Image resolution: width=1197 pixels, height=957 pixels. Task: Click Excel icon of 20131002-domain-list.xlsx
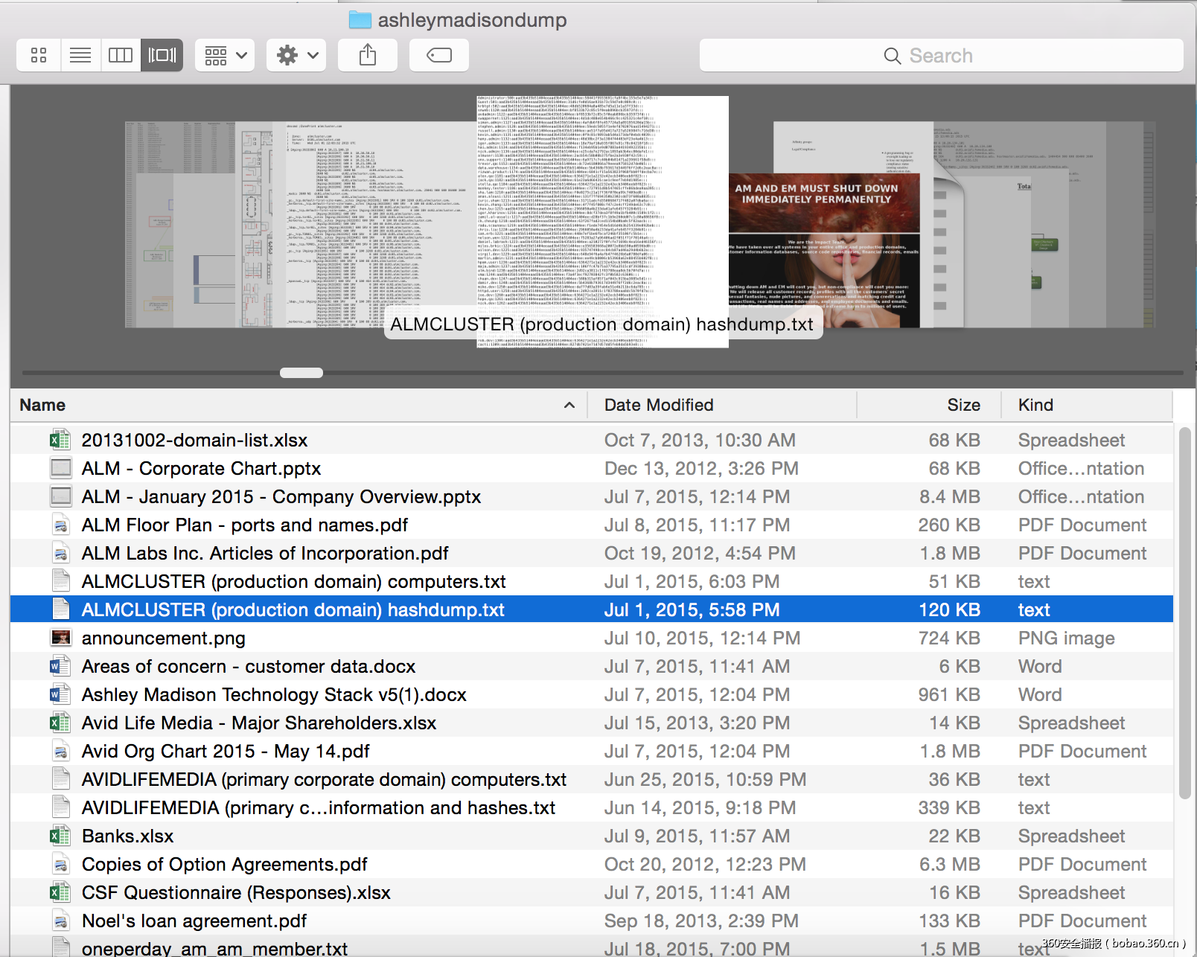[x=60, y=440]
